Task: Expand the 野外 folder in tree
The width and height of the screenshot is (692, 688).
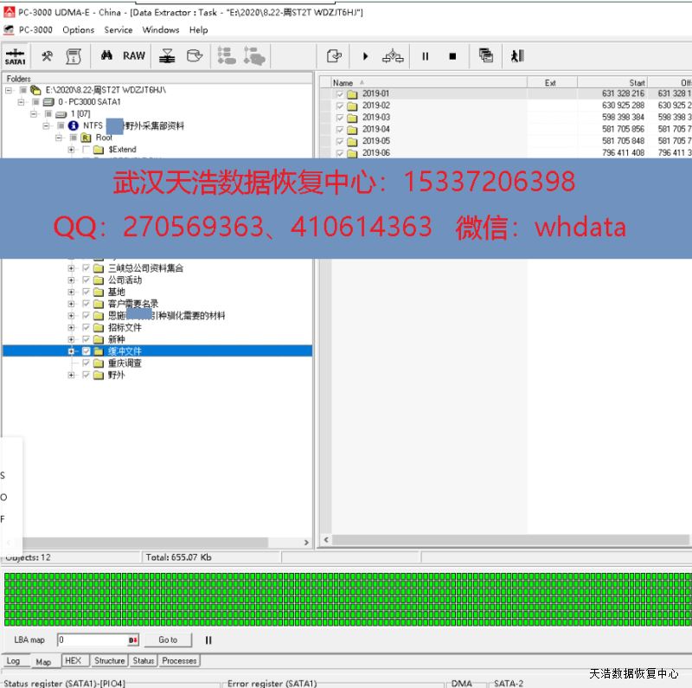Action: pyautogui.click(x=72, y=376)
